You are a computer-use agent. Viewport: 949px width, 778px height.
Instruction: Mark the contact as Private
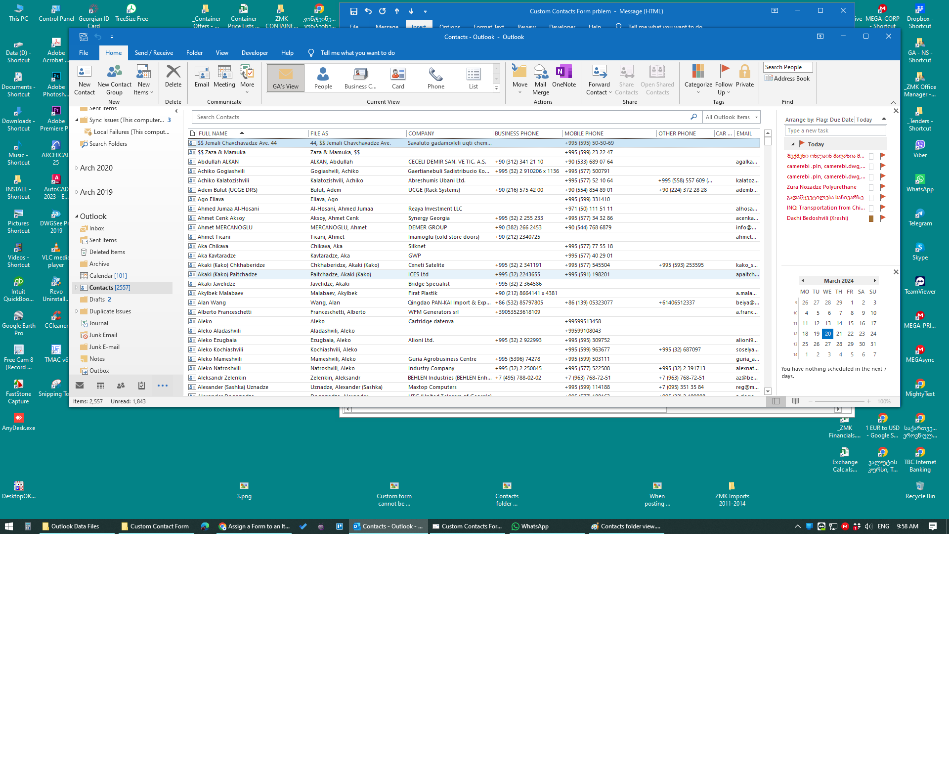[745, 77]
